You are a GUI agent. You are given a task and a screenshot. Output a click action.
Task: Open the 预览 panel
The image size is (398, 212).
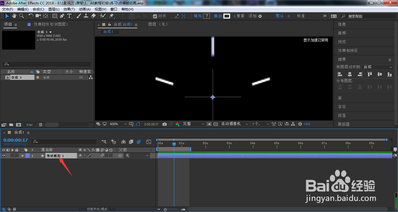[342, 42]
